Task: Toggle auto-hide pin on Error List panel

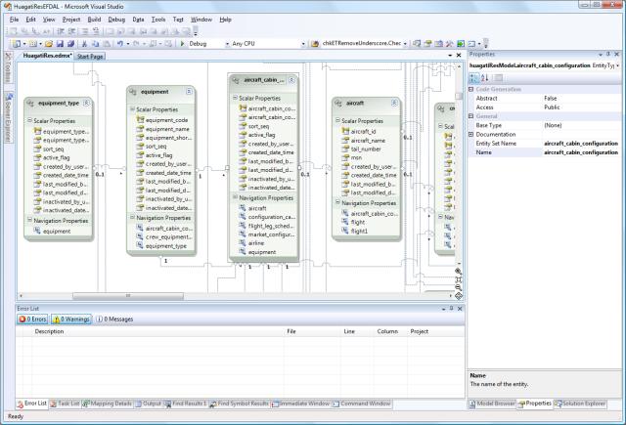Action: 452,308
